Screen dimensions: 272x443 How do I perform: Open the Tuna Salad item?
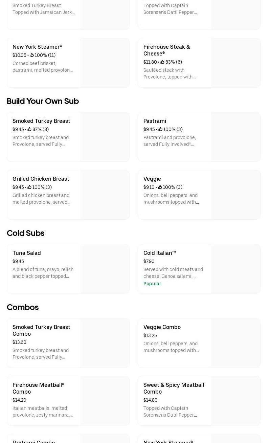point(27,253)
